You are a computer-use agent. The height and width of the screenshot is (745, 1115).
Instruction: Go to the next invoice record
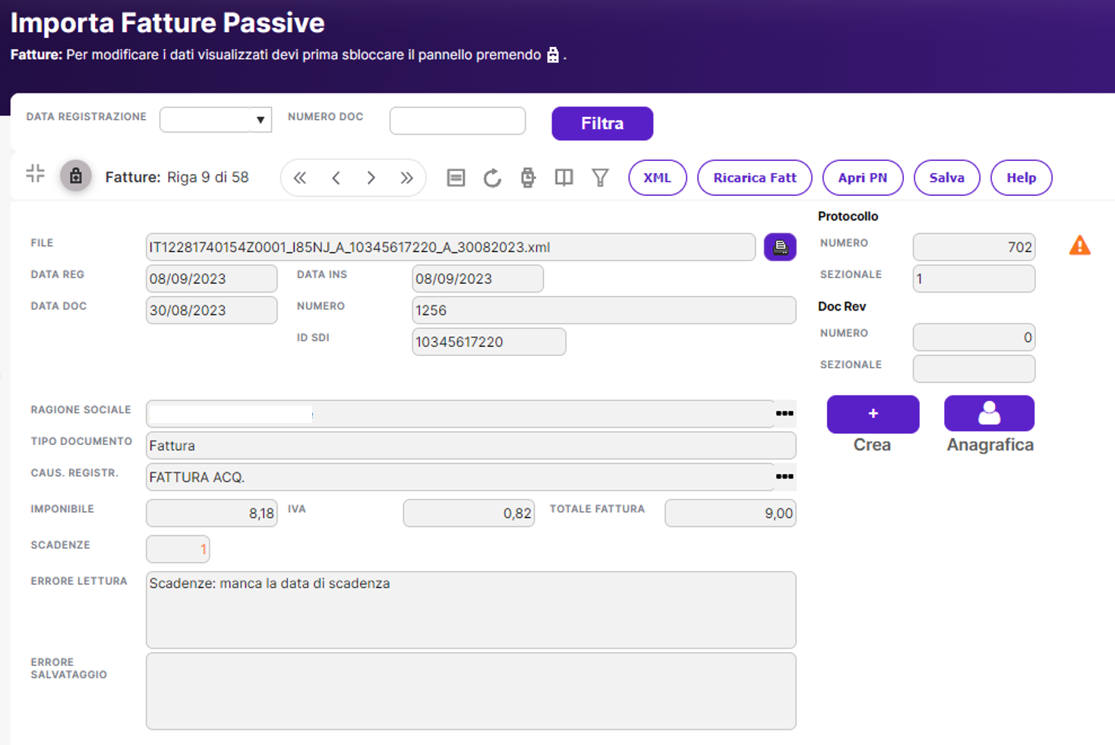click(x=371, y=178)
